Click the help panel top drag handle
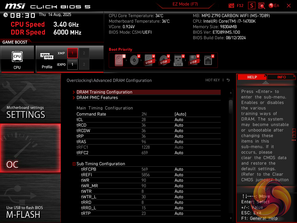This screenshot has width=297, height=223. point(266,82)
